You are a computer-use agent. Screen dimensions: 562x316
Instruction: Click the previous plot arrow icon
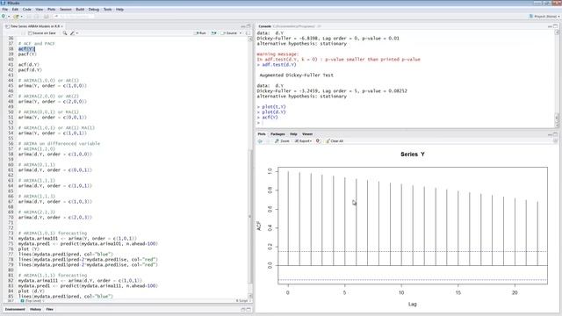pos(260,141)
